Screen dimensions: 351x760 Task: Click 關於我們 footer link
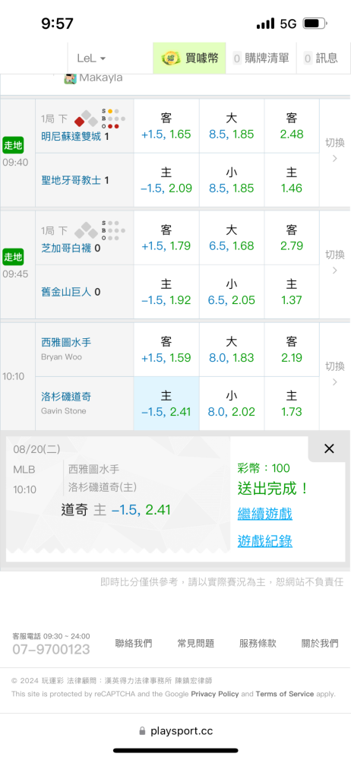coord(320,643)
